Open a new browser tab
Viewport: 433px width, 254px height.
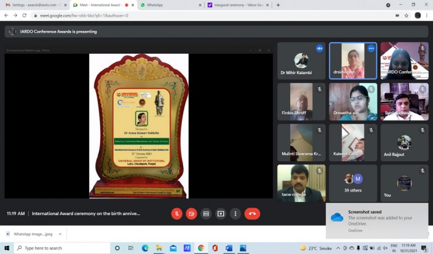click(x=278, y=5)
